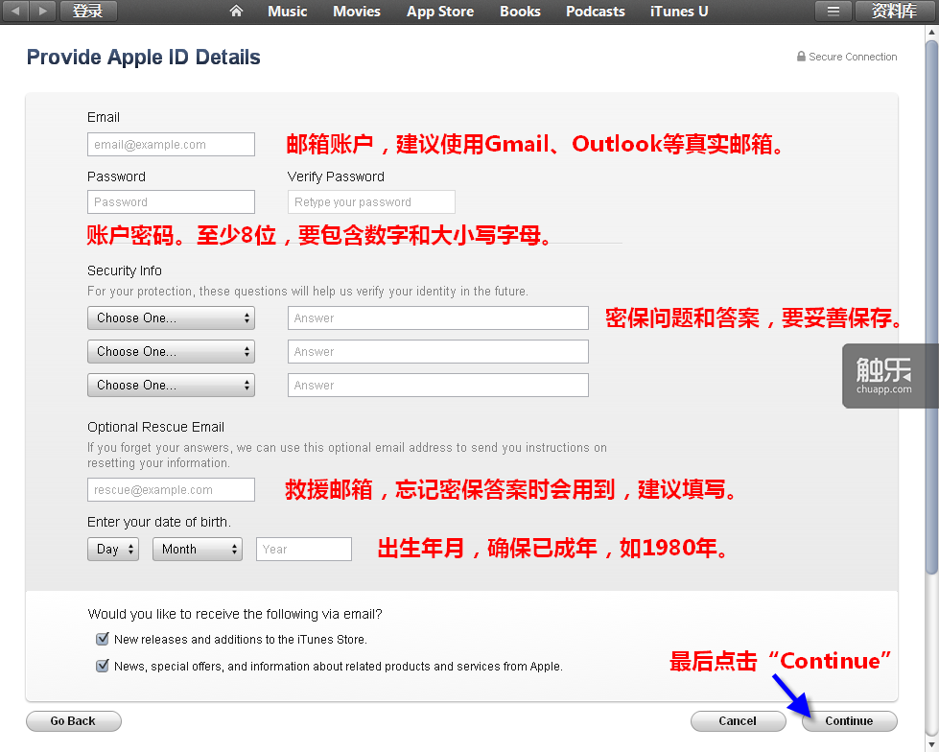Switch to the Movies tab
The height and width of the screenshot is (752, 939).
click(x=356, y=12)
